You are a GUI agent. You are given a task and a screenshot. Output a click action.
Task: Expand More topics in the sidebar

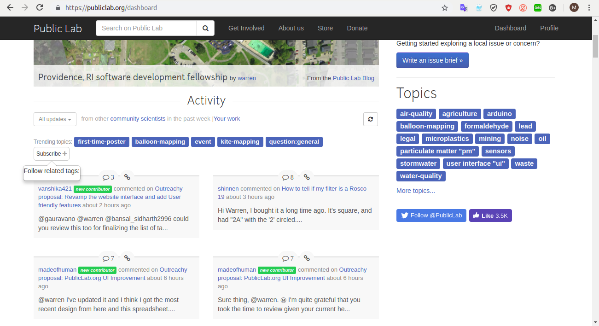[415, 190]
